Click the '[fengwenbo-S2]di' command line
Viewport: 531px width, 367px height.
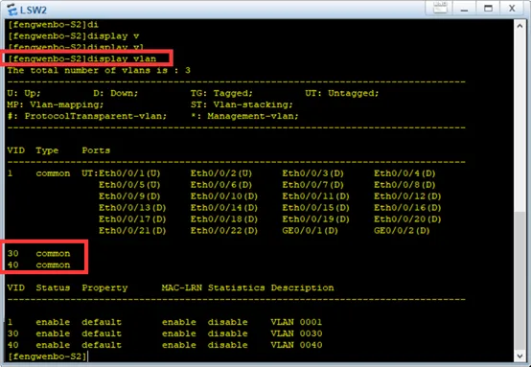[53, 25]
